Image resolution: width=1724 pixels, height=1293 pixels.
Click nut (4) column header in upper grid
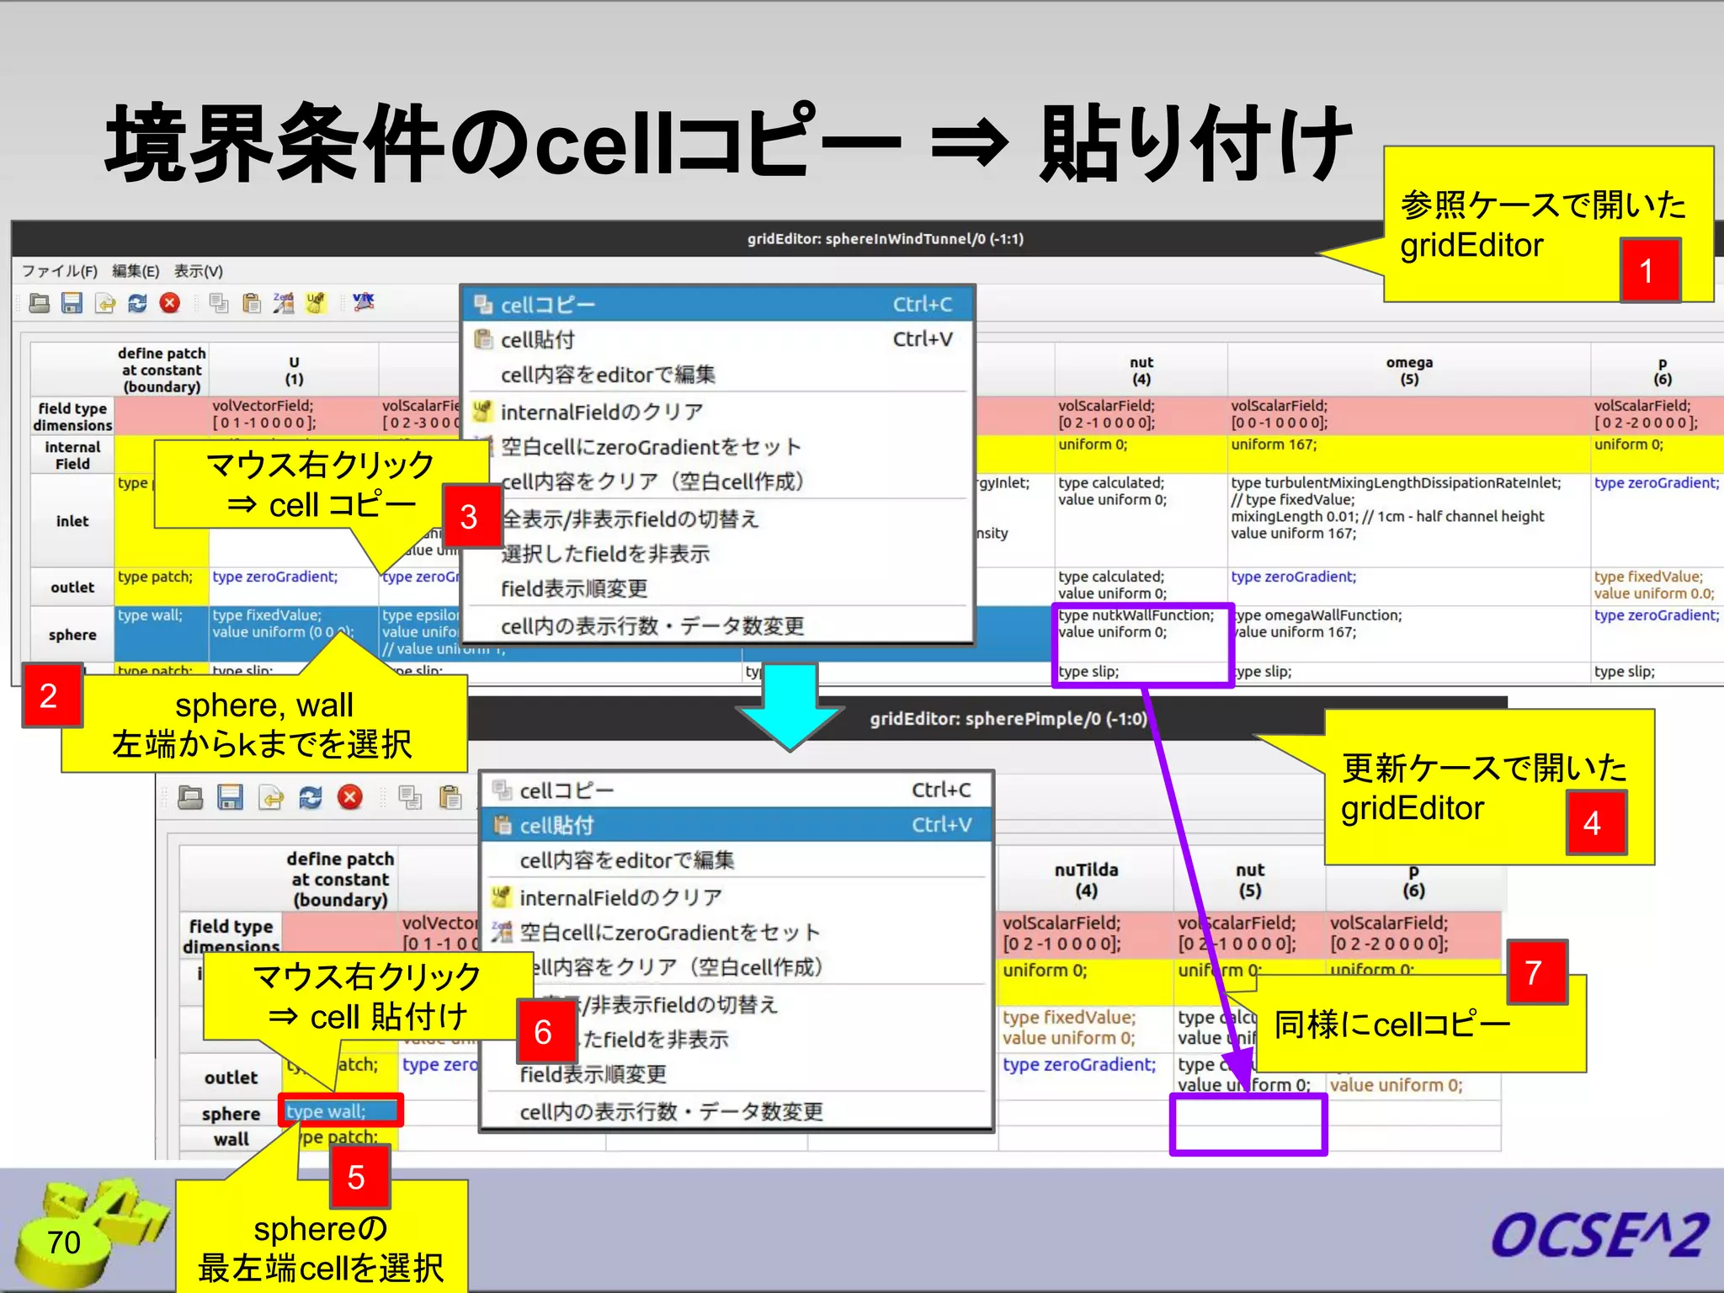[x=1141, y=370]
